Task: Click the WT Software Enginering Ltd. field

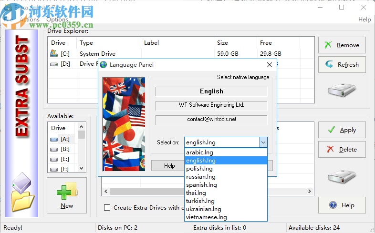Action: pyautogui.click(x=211, y=105)
